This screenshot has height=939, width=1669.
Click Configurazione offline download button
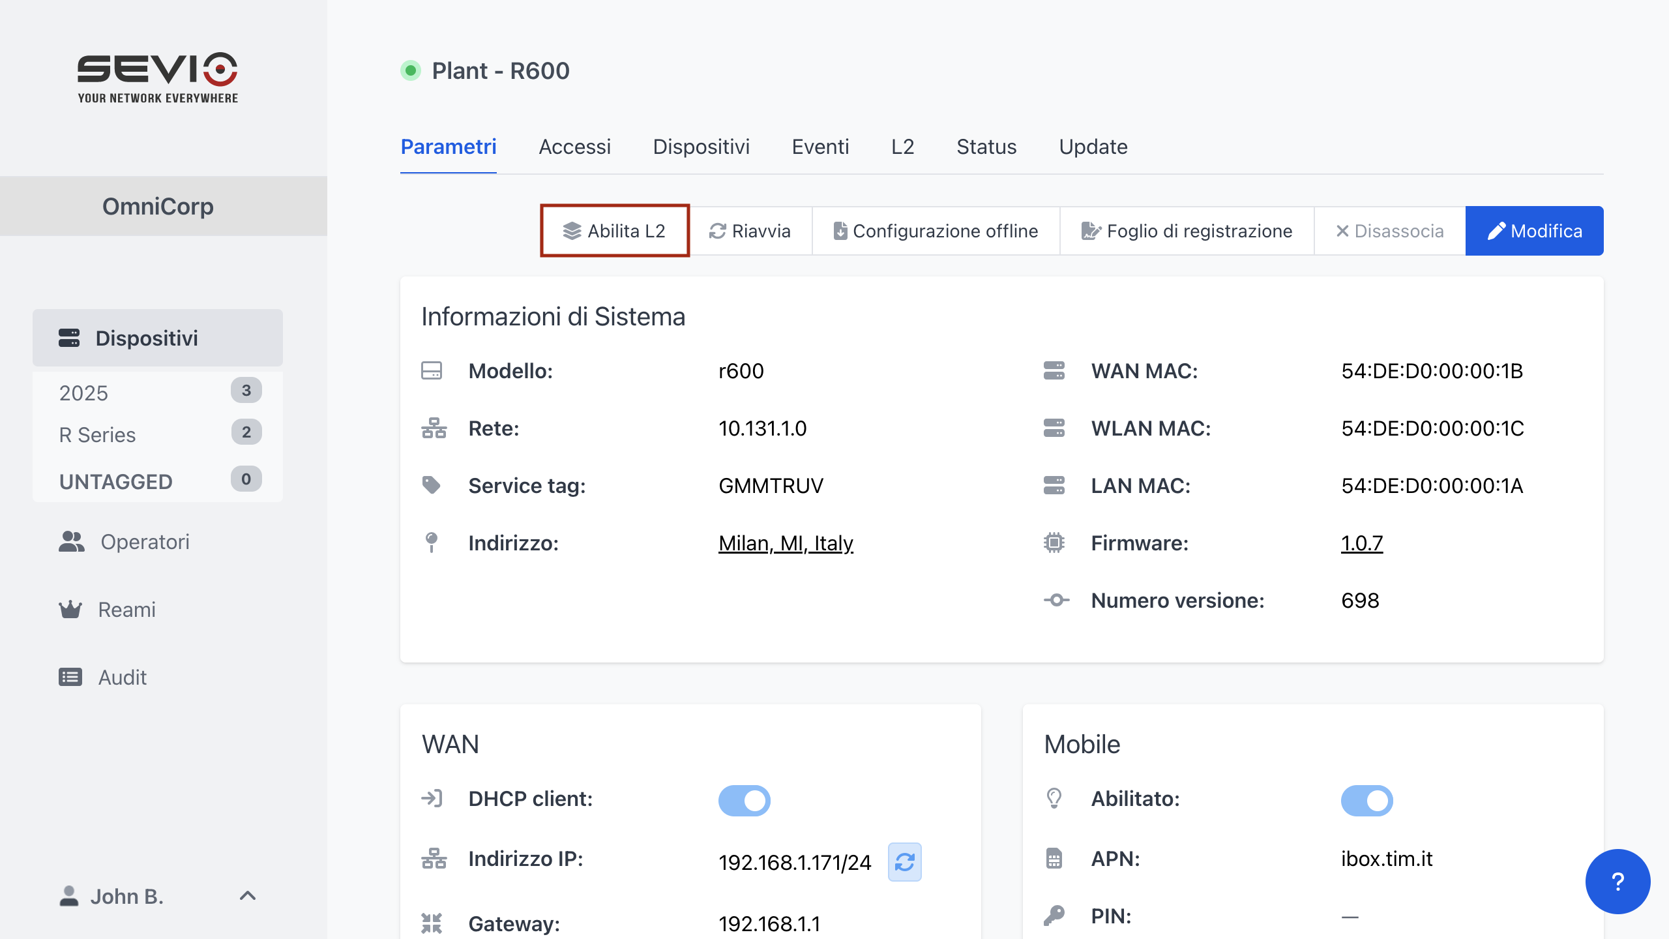tap(936, 231)
